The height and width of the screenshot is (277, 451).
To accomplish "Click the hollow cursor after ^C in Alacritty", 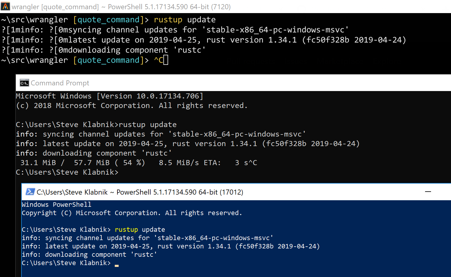I will 166,60.
